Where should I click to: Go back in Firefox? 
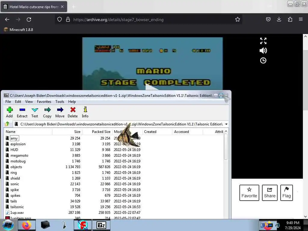(x=7, y=20)
